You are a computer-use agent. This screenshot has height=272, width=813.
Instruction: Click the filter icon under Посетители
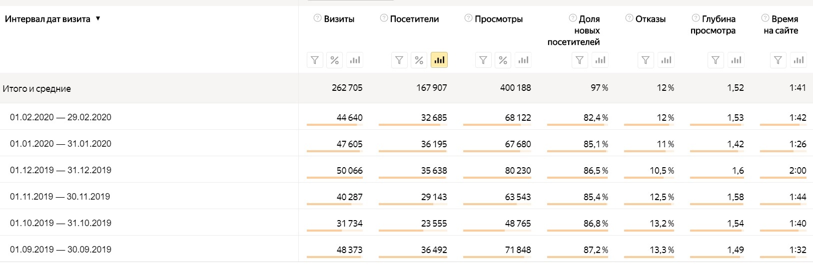(399, 60)
